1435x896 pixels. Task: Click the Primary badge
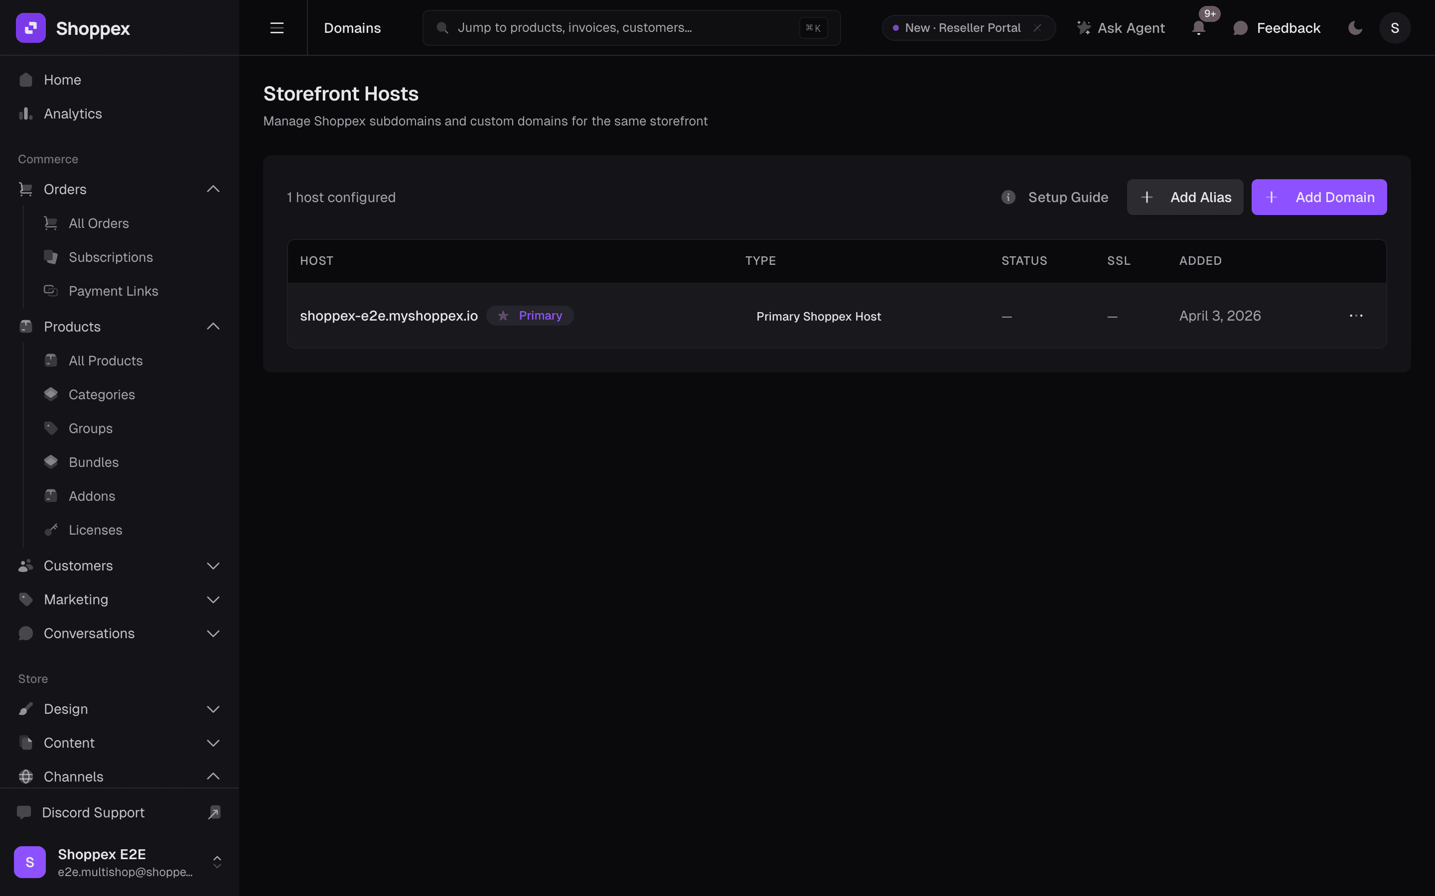(x=530, y=316)
